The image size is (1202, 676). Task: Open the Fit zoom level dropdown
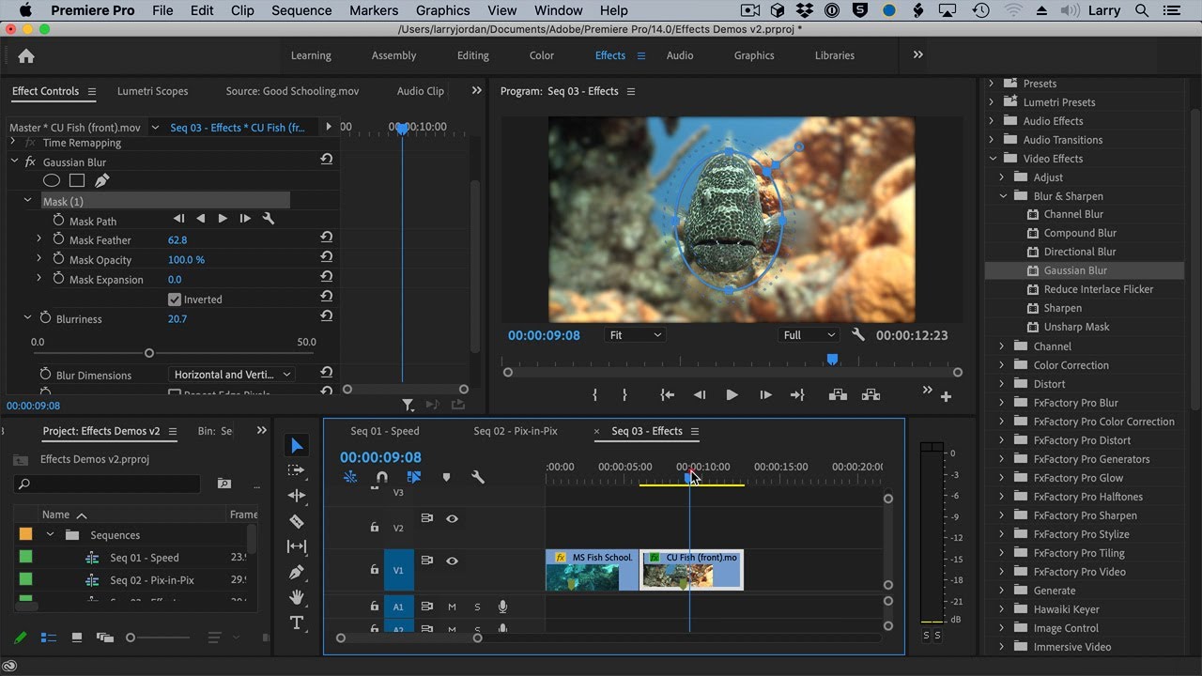click(x=634, y=335)
